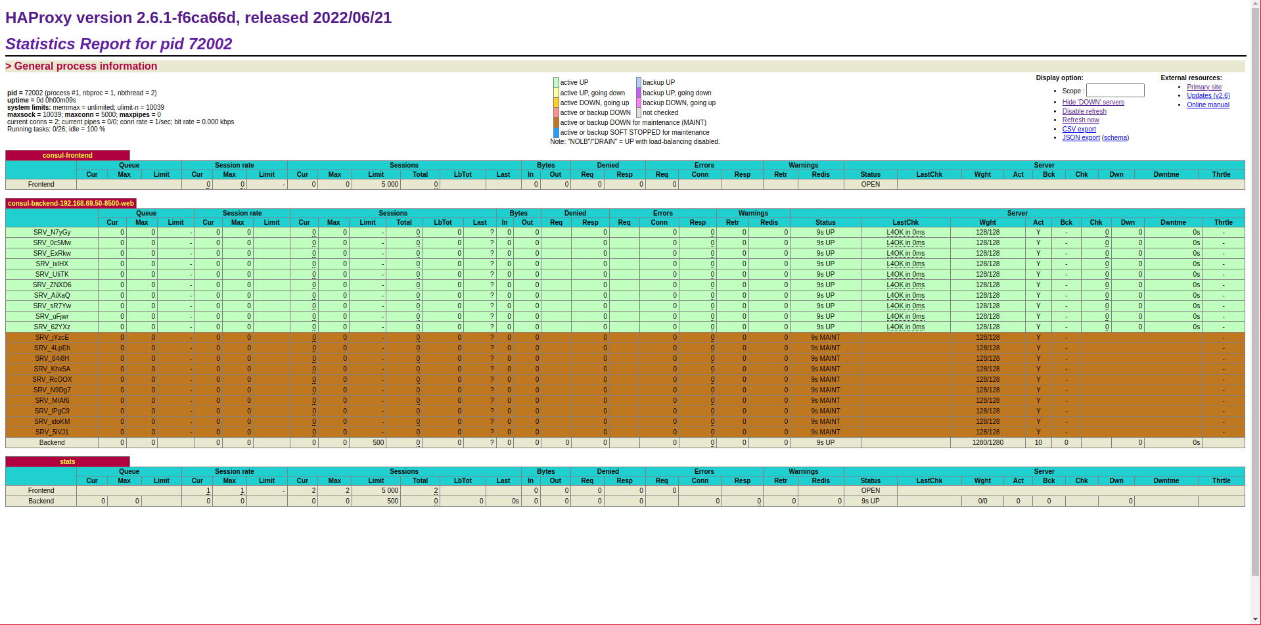Select the SRV_jYzcE server row name

[52, 338]
